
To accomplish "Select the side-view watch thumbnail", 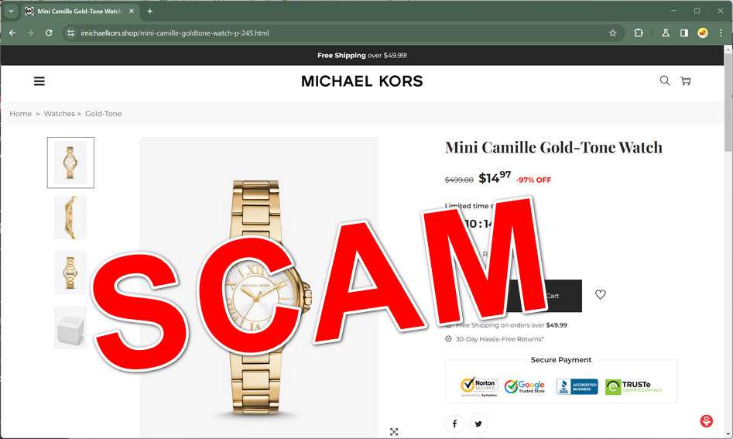I will pyautogui.click(x=70, y=218).
